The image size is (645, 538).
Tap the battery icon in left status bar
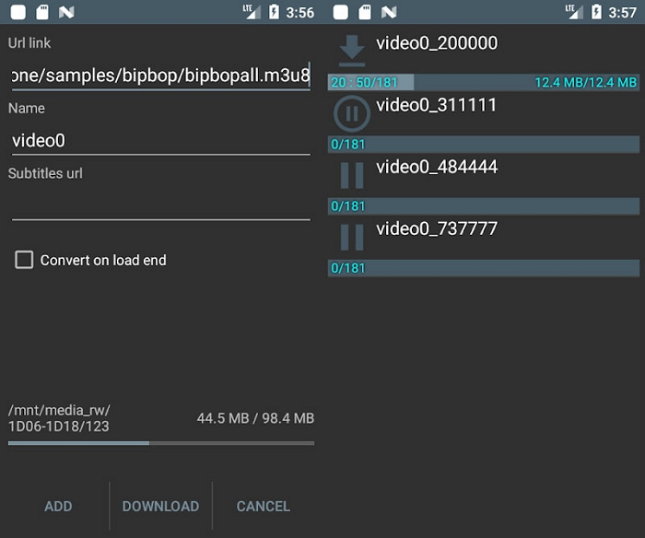tap(274, 13)
